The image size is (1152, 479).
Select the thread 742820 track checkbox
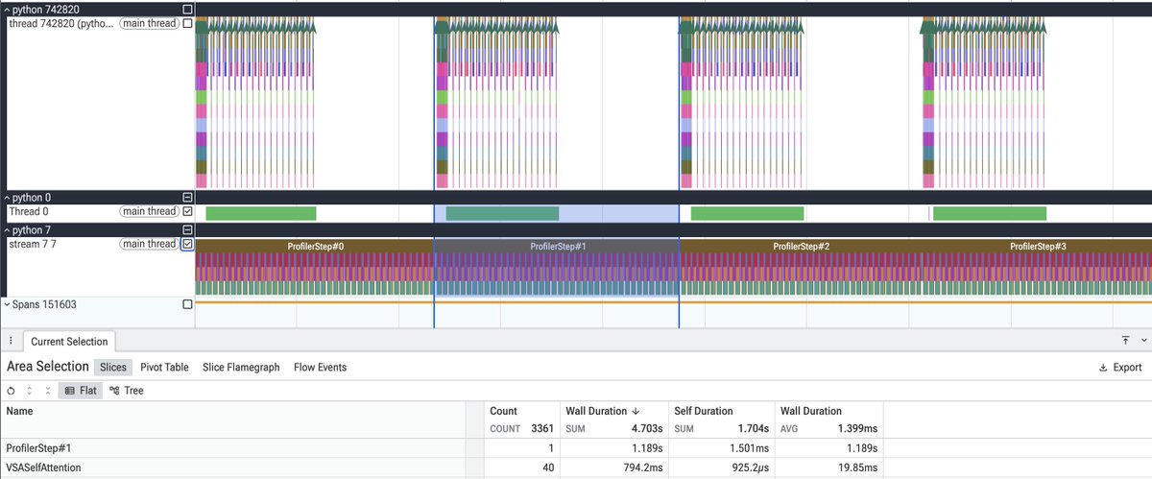tap(187, 23)
